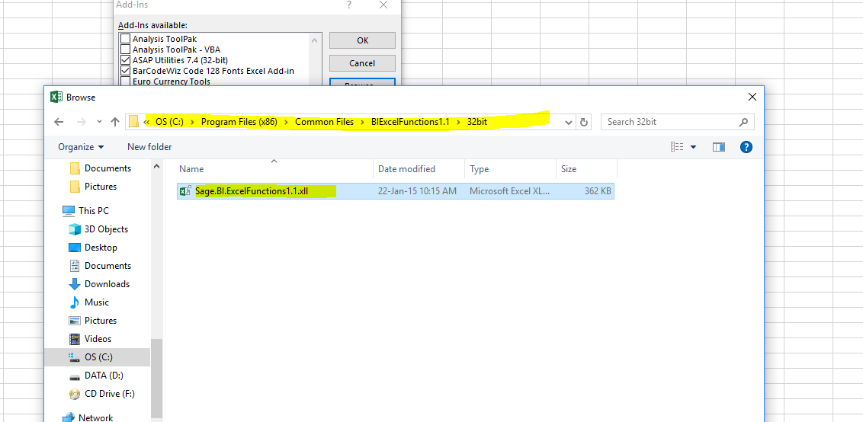Open help in the Add-Ins dialog
863x422 pixels.
pyautogui.click(x=349, y=5)
